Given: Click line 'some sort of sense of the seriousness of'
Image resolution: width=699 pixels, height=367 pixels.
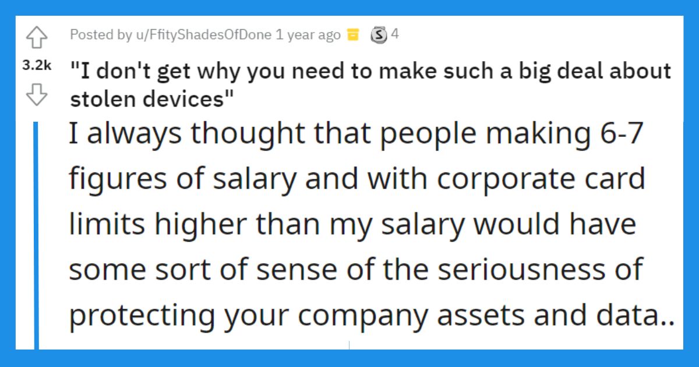Looking at the screenshot, I should coord(356,269).
